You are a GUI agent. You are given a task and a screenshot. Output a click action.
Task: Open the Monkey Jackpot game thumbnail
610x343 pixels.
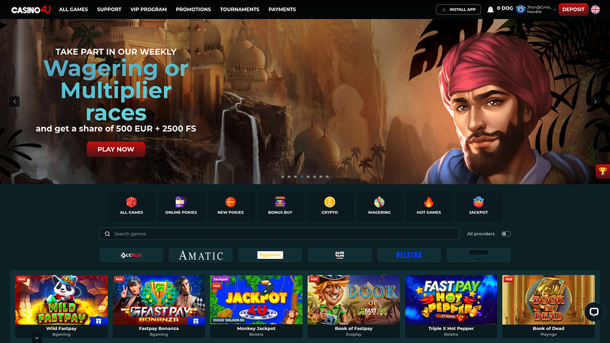256,300
